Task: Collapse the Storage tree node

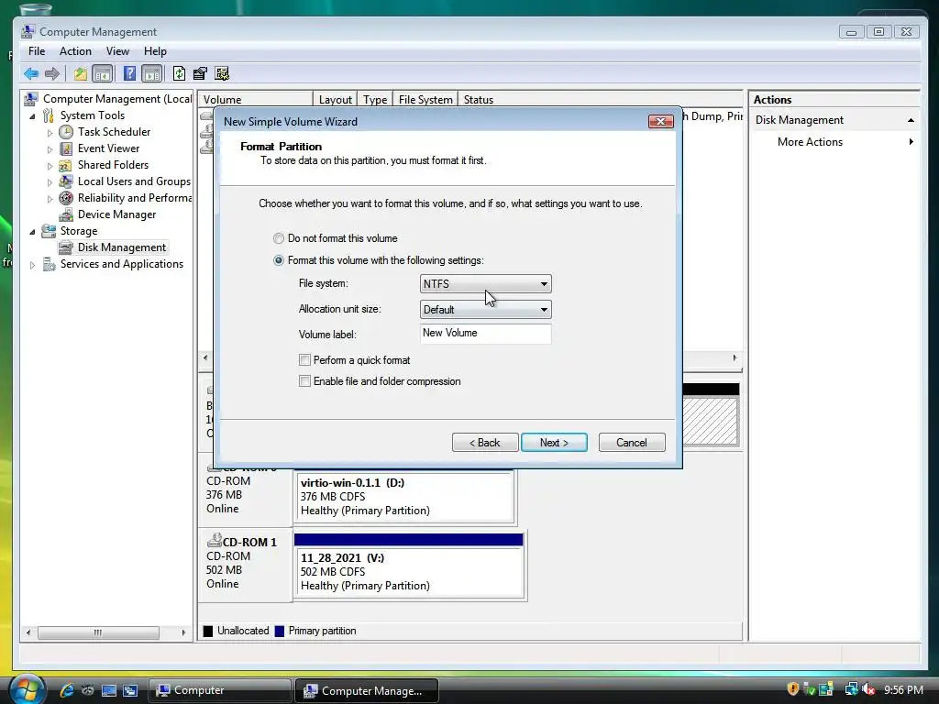Action: click(x=32, y=232)
